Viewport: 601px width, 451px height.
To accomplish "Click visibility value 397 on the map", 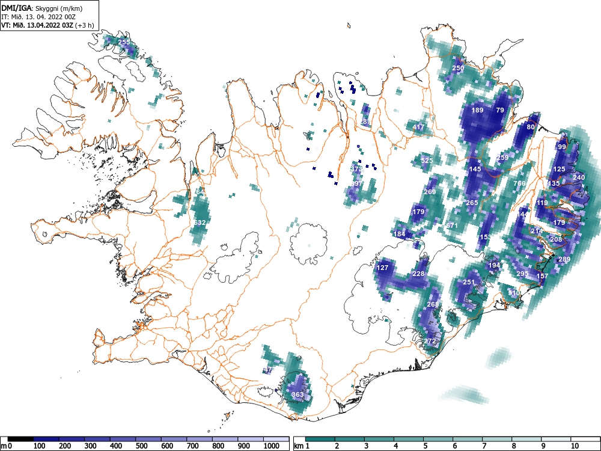I will 357,183.
